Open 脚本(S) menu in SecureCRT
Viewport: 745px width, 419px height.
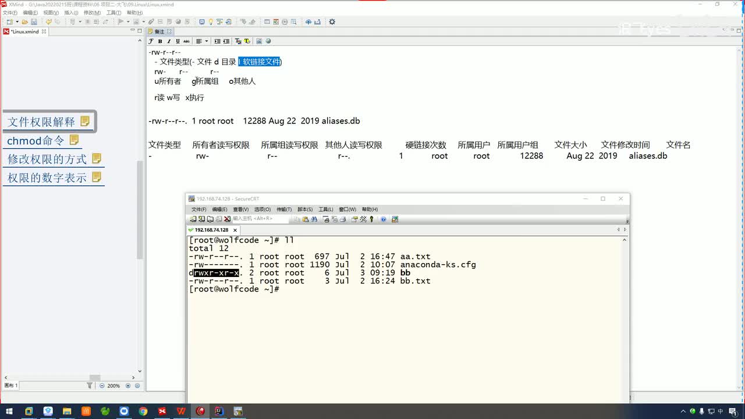tap(305, 210)
